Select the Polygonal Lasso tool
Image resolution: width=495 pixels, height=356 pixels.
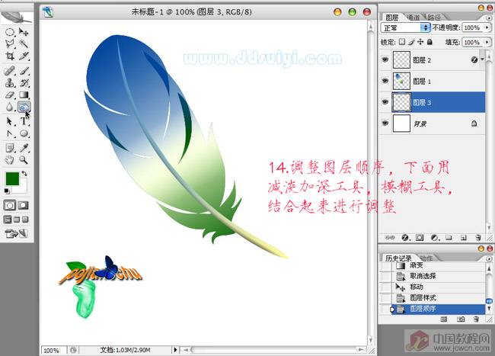[10, 44]
